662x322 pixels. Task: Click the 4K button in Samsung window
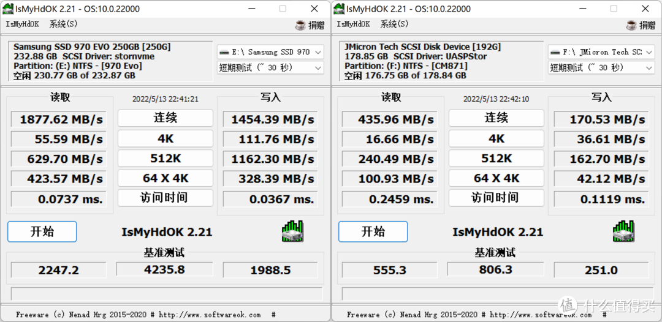[x=165, y=138]
